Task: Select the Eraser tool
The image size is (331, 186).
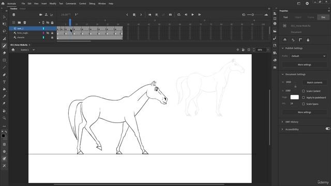Action: click(4, 53)
